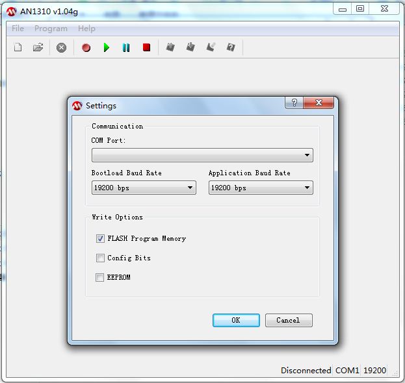Enable the Config Bits checkbox

[100, 258]
